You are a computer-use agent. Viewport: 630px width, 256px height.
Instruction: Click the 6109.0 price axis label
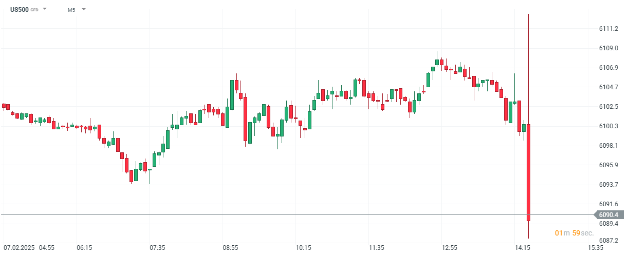pos(608,48)
